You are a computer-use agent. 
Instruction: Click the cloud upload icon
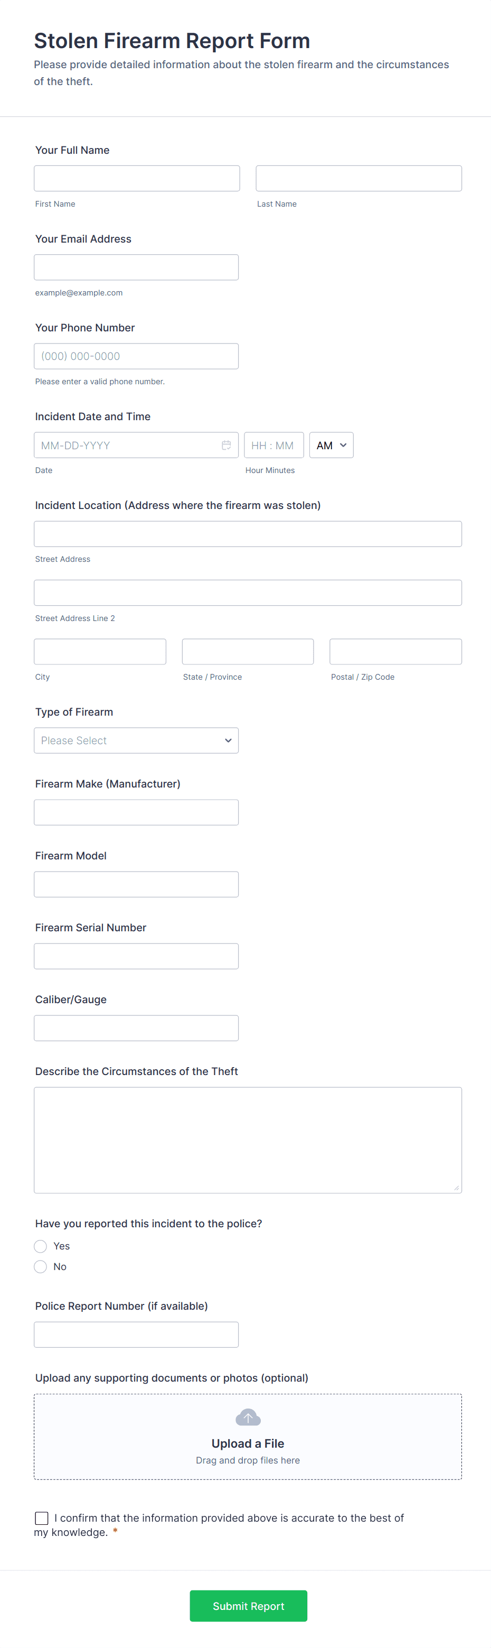tap(248, 1417)
